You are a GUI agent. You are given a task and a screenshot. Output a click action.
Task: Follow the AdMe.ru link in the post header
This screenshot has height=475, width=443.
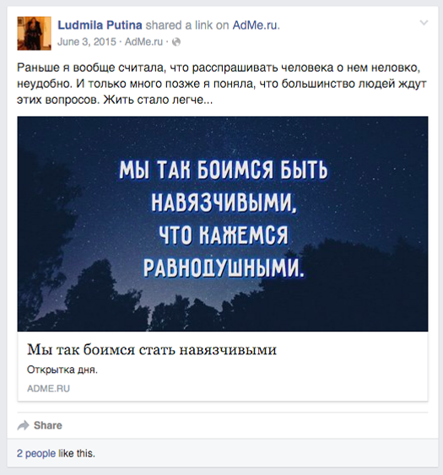click(x=255, y=25)
